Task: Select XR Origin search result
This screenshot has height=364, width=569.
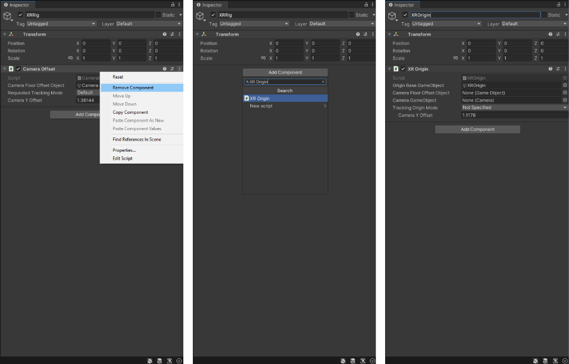Action: click(x=285, y=99)
